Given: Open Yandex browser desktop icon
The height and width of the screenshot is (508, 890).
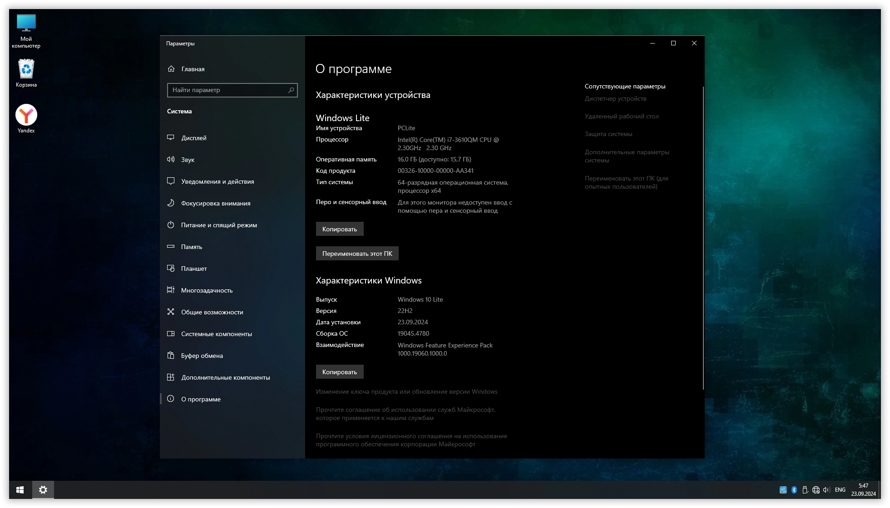Looking at the screenshot, I should pos(26,115).
